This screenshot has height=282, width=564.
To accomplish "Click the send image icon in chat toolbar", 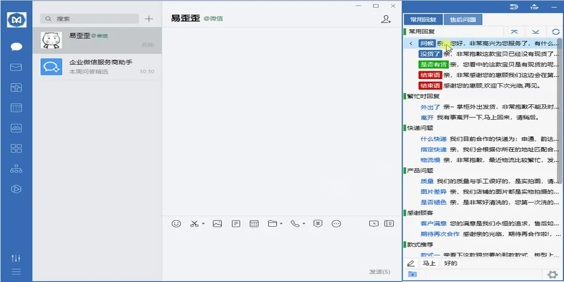I will (x=217, y=224).
